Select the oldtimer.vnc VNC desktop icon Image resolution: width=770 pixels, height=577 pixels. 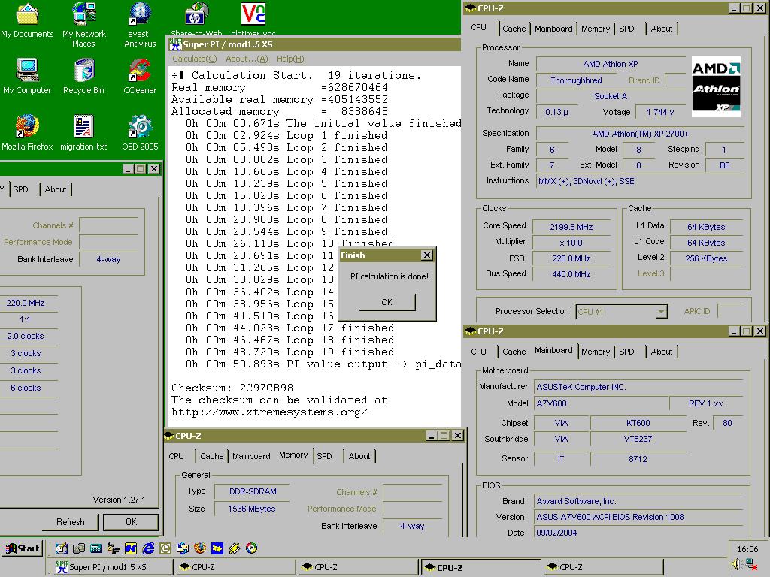[x=253, y=19]
